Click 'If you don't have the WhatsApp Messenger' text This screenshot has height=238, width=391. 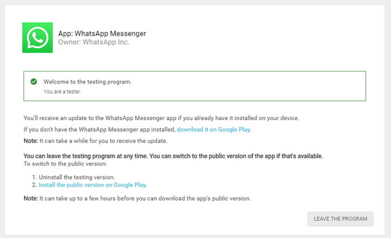click(x=99, y=130)
